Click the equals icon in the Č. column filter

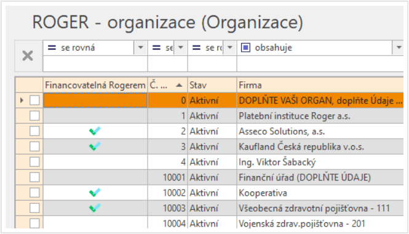tap(156, 47)
